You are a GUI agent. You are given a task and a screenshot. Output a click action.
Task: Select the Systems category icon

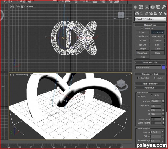(165, 14)
